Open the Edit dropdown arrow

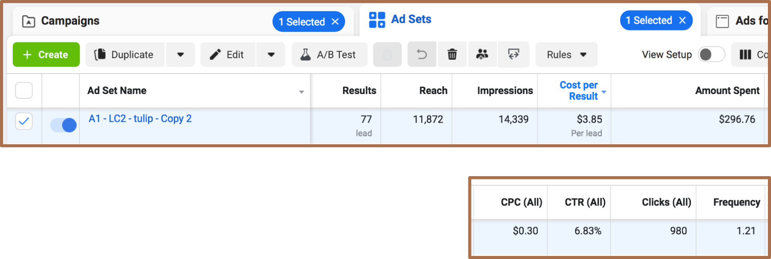click(271, 55)
